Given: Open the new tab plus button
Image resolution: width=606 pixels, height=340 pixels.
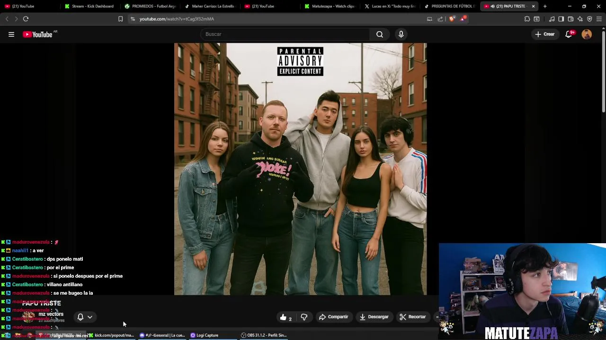Looking at the screenshot, I should (x=545, y=6).
